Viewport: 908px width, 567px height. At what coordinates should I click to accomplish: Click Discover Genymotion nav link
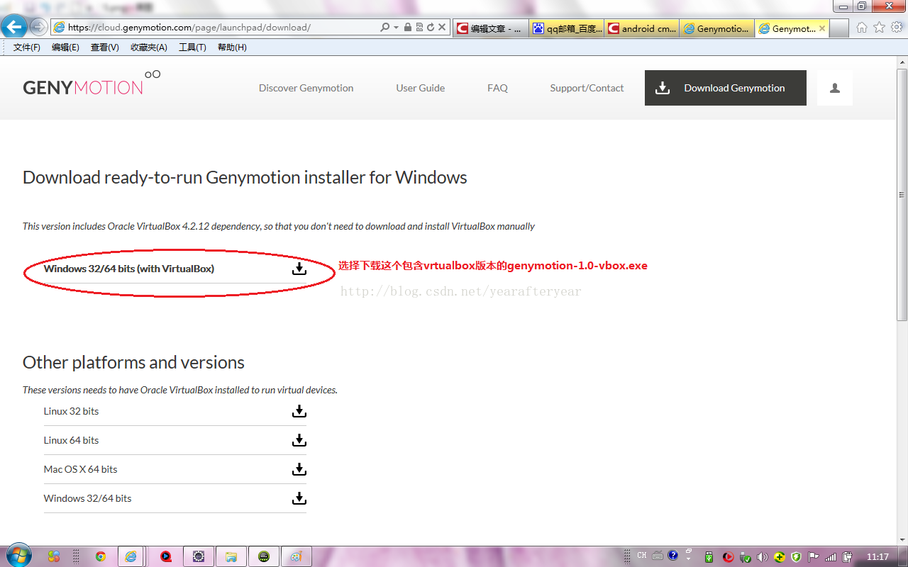[306, 88]
